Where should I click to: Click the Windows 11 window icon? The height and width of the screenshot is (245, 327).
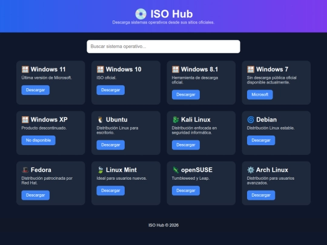[x=25, y=69]
